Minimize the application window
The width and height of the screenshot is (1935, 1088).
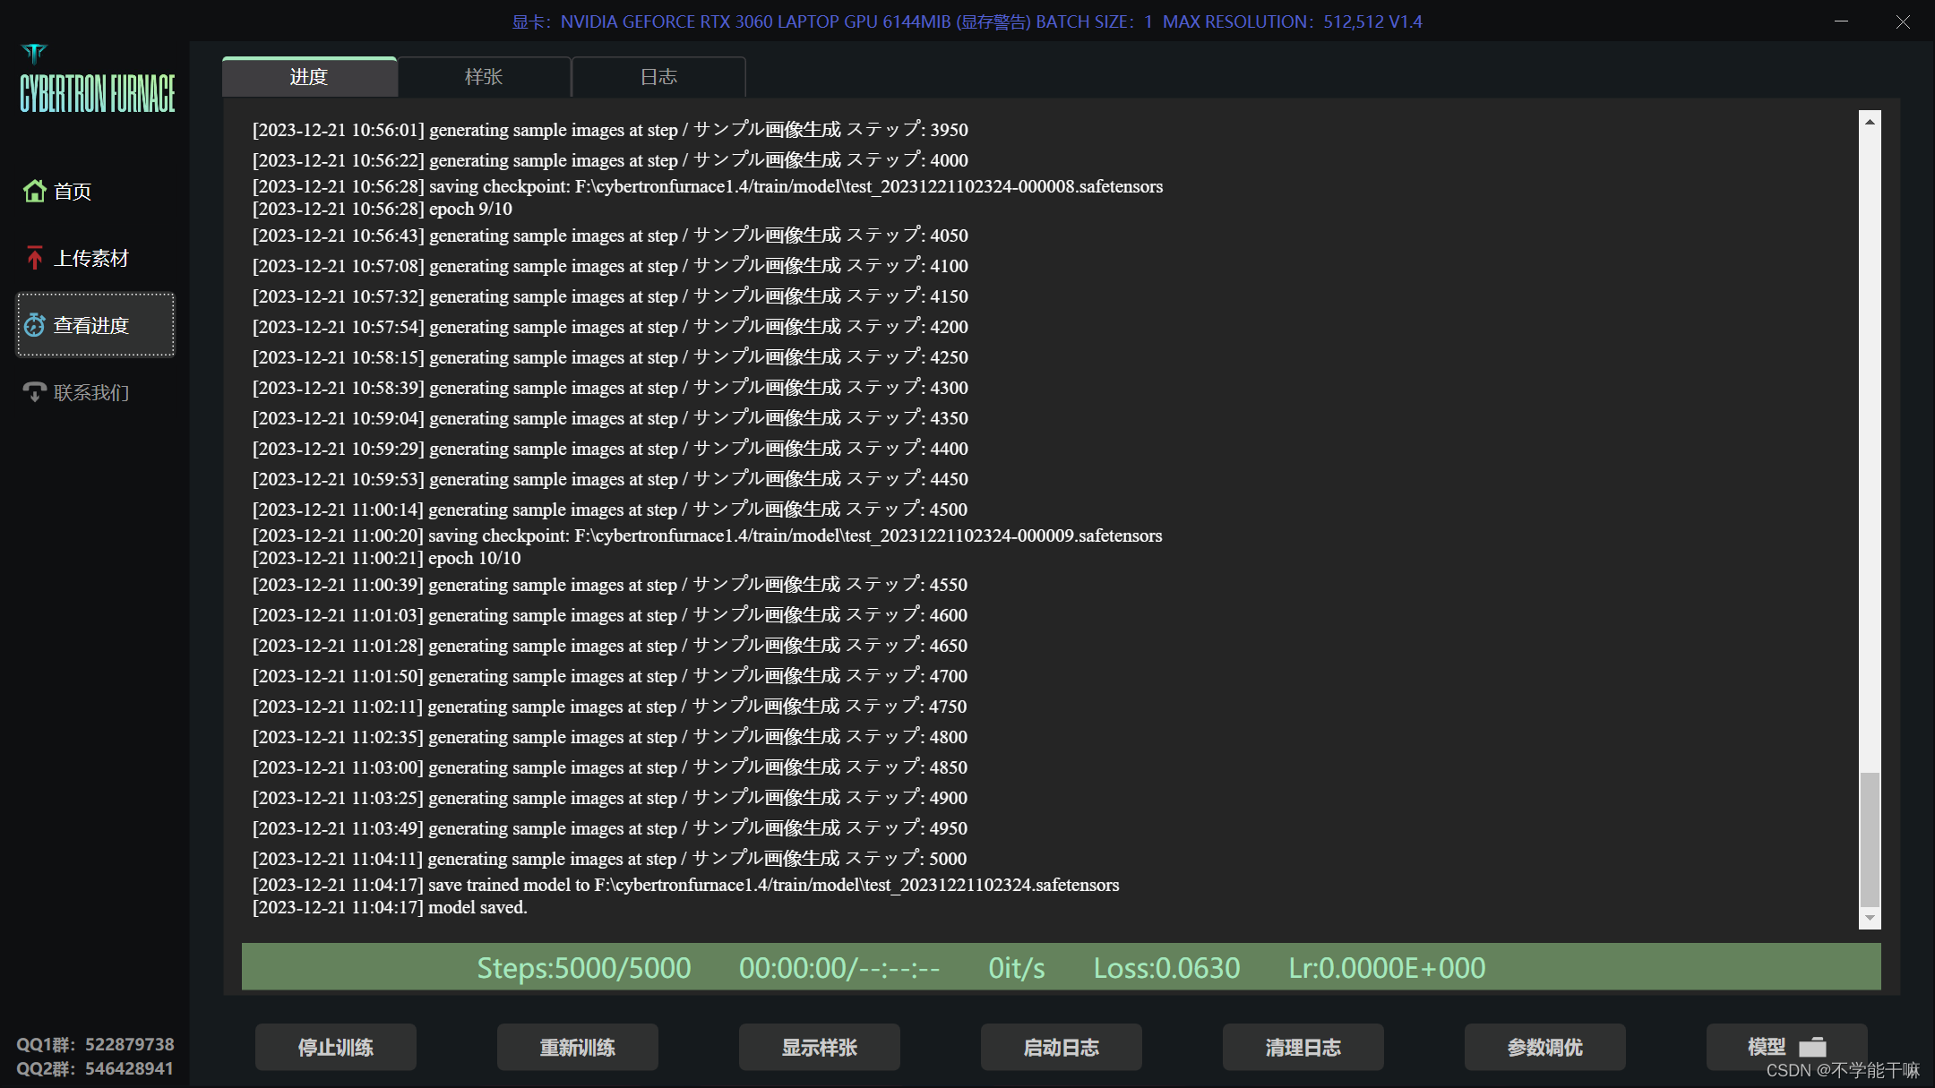coord(1842,21)
